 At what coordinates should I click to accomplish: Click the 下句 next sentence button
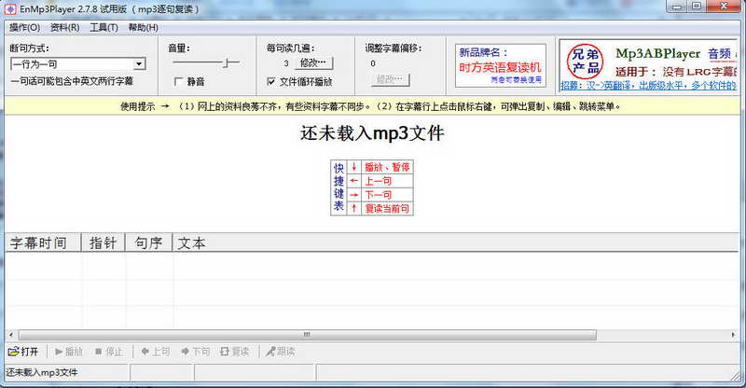click(195, 352)
